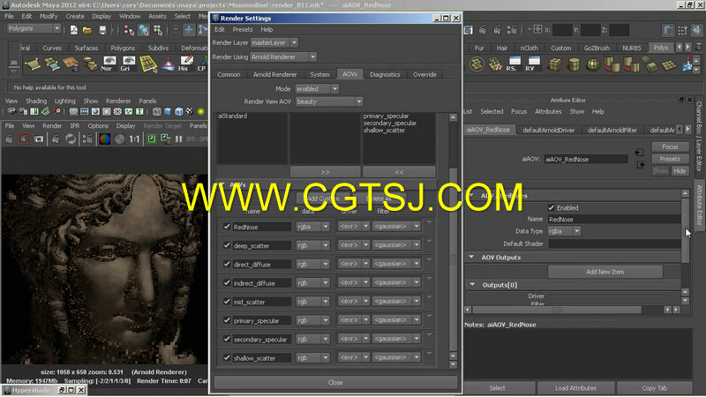The image size is (706, 397).
Task: Open the AOV Mode enabled dropdown
Action: [317, 89]
